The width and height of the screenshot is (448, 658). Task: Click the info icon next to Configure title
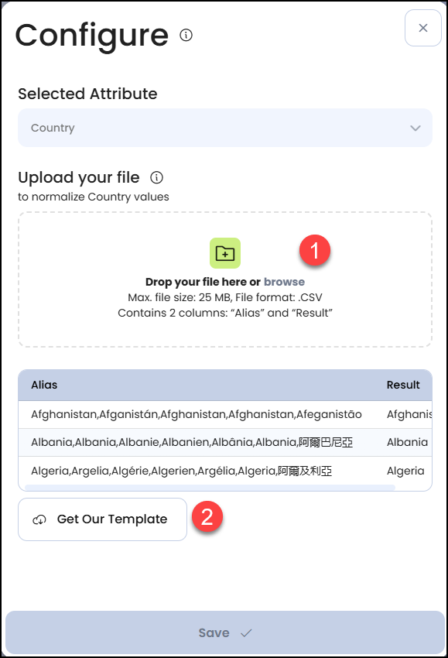186,34
